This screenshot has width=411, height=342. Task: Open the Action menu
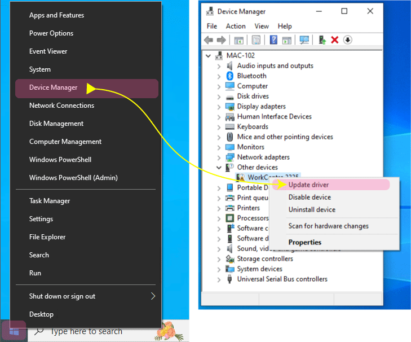pos(236,26)
